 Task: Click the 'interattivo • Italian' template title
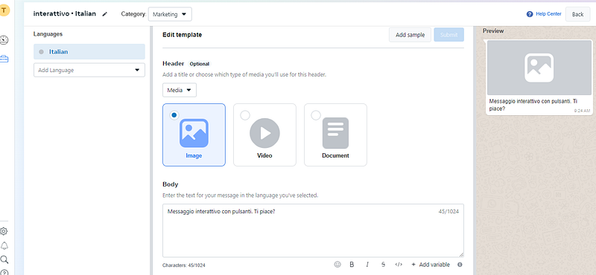click(x=65, y=13)
